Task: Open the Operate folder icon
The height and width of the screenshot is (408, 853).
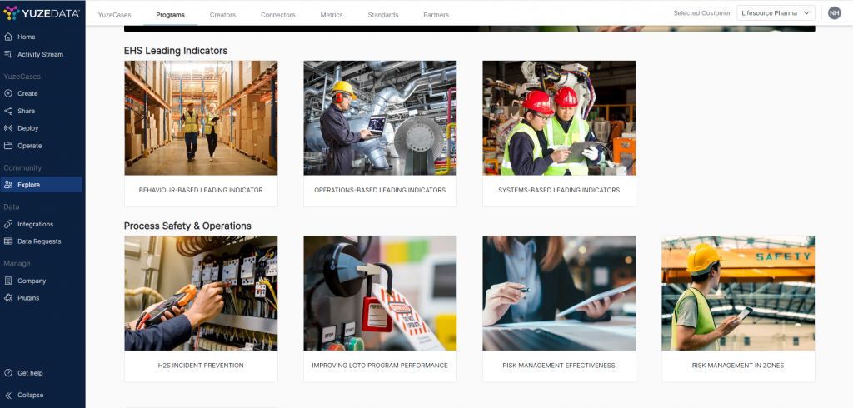Action: [8, 146]
